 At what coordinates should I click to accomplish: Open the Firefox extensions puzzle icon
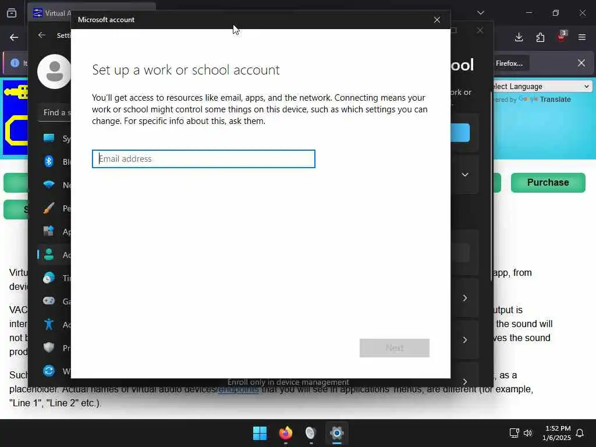pyautogui.click(x=540, y=37)
